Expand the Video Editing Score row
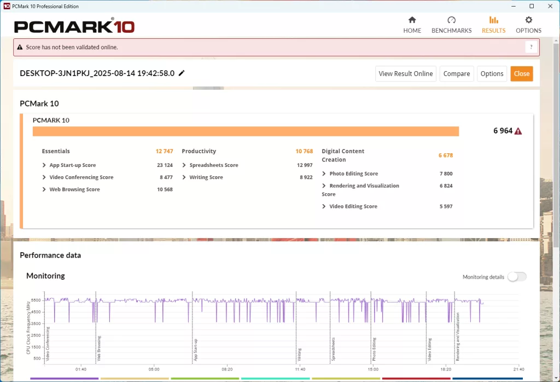This screenshot has height=382, width=560. [x=324, y=206]
